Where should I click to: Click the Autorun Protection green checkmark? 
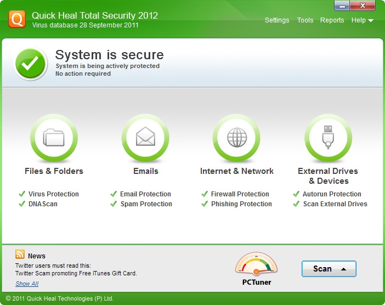pos(296,194)
